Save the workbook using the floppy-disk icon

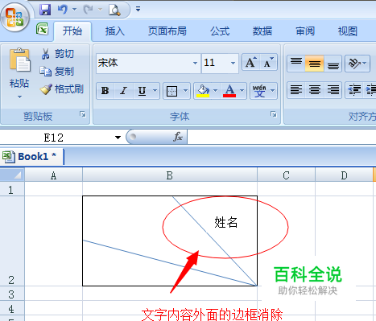tap(45, 10)
